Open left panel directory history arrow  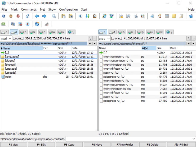click(95, 43)
